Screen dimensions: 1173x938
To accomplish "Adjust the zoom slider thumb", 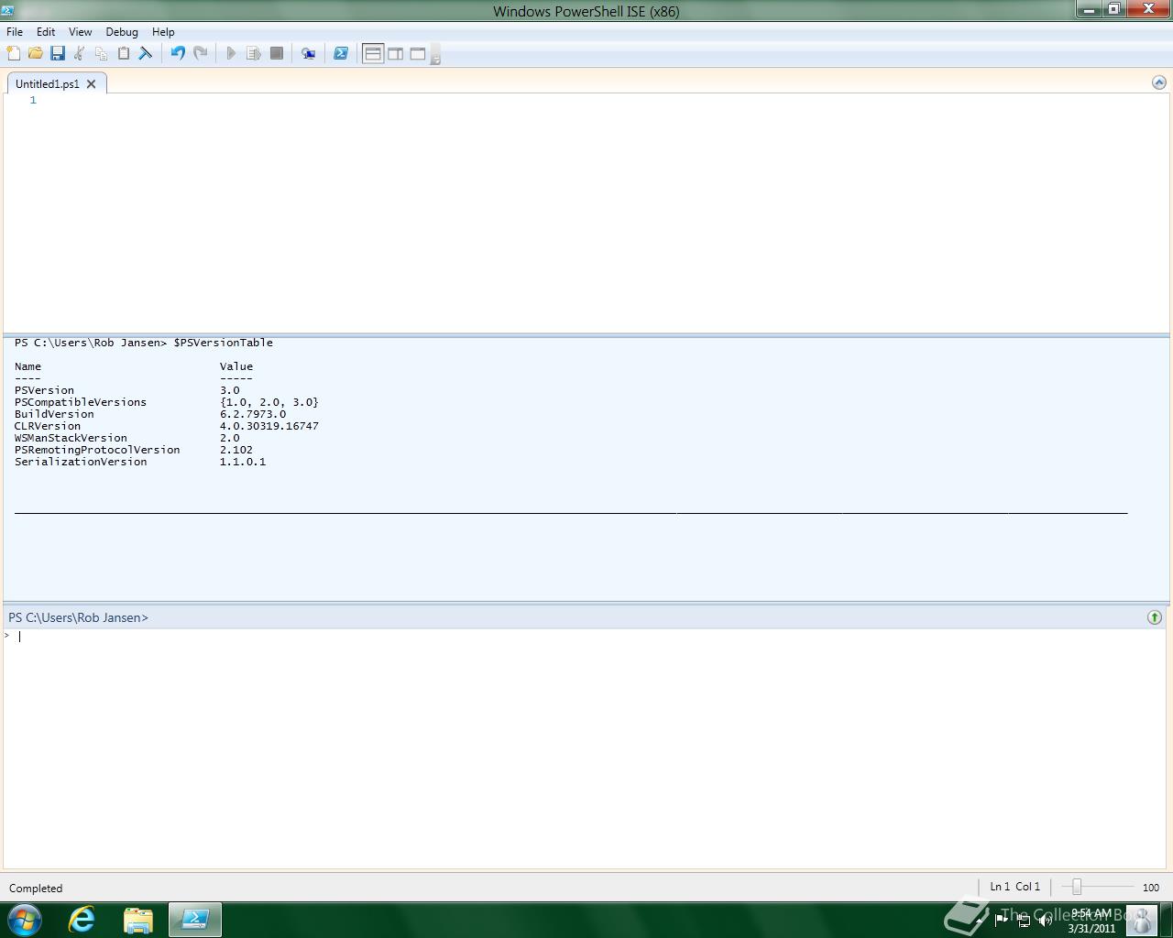I will (x=1077, y=887).
